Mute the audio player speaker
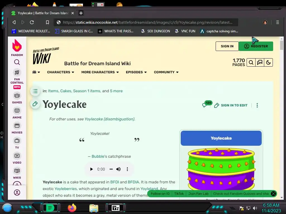Viewport: 286px width, 214px height. 118,169
